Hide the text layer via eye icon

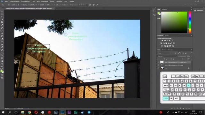coord(158,65)
